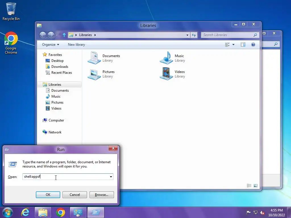Click the Libraries breadcrumb in address bar
This screenshot has height=218, width=291.
85,35
